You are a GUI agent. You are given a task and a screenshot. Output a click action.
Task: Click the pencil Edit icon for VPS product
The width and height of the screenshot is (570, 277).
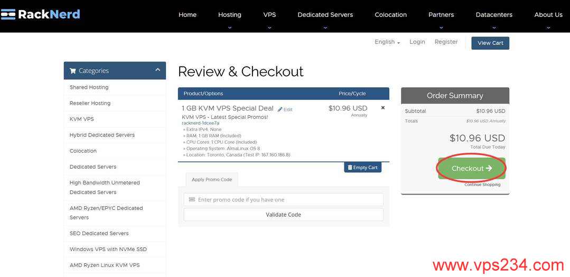click(x=285, y=109)
